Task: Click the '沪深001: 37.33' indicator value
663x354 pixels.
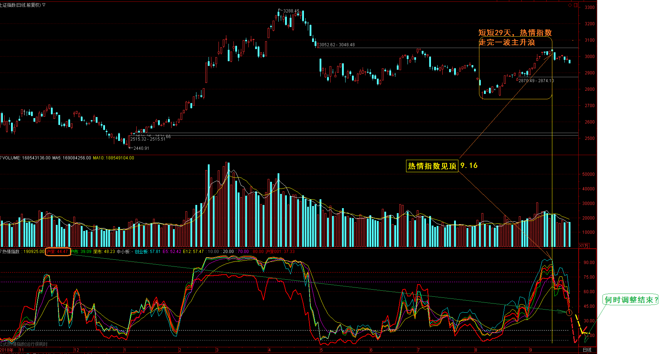Action: (x=280, y=252)
